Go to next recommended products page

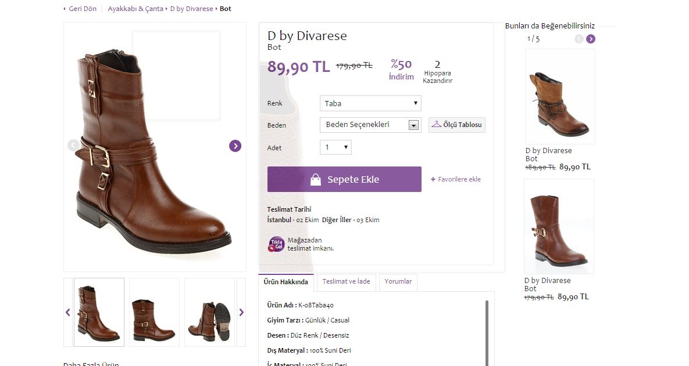(x=591, y=39)
